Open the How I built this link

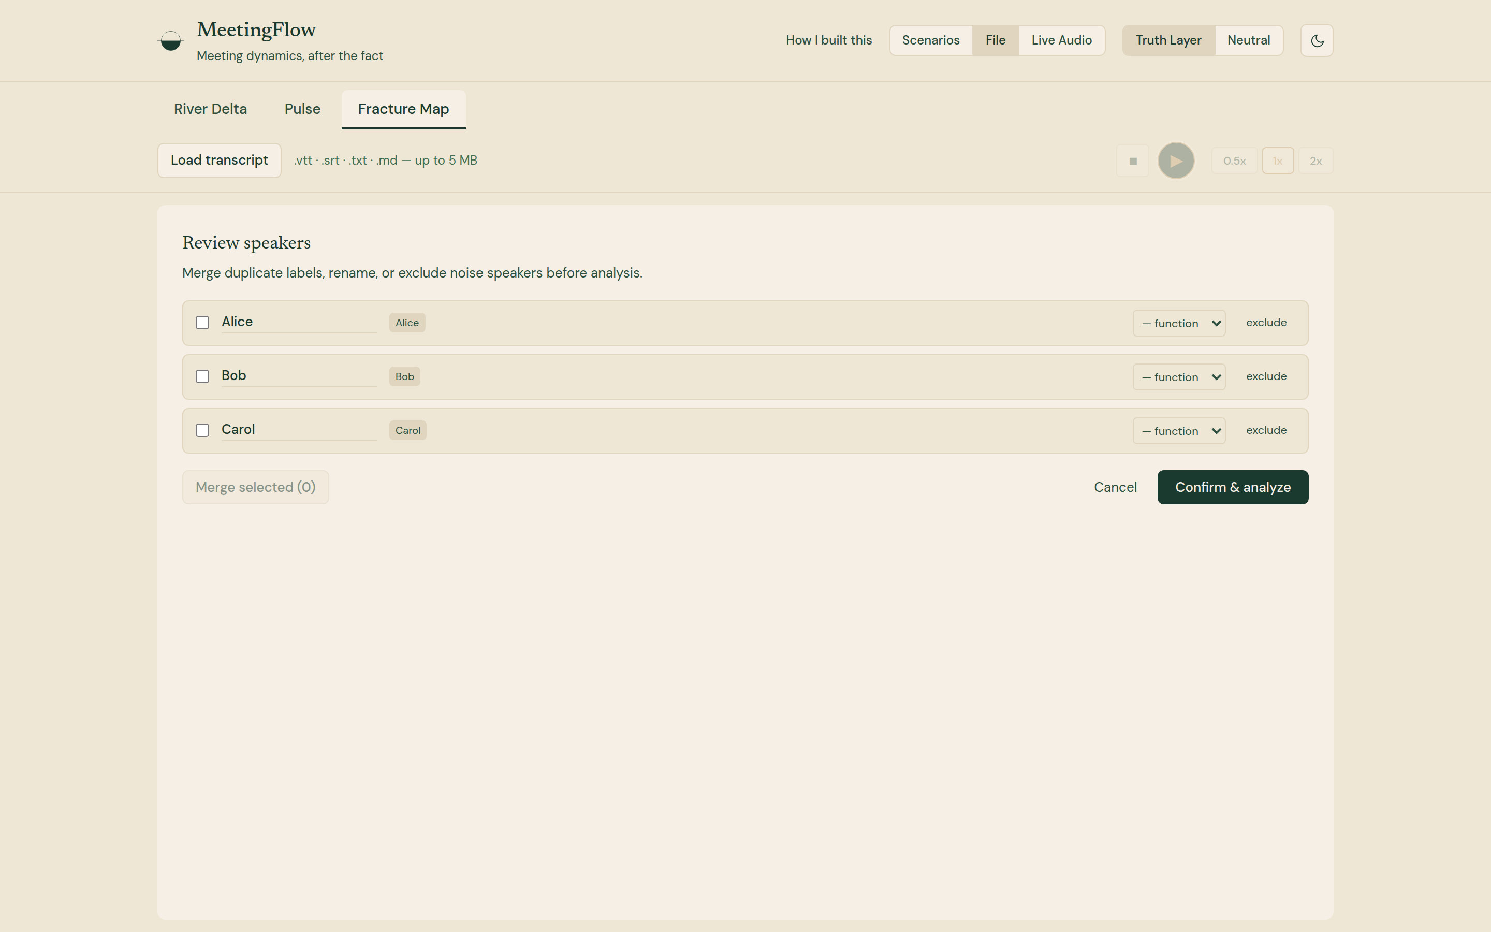[x=829, y=41]
